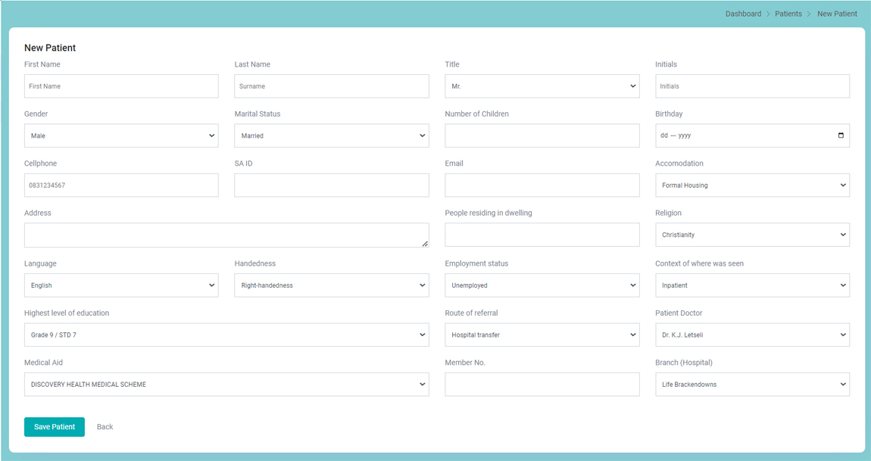Screen dimensions: 871x461
Task: Click the Back link
Action: click(105, 427)
